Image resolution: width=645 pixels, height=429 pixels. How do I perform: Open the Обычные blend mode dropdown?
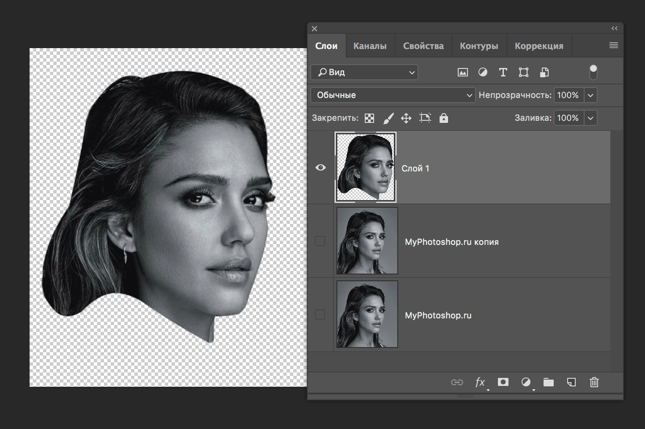[393, 95]
